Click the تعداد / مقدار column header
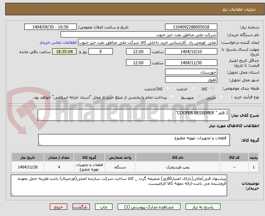The height and width of the screenshot is (216, 265). [59, 157]
